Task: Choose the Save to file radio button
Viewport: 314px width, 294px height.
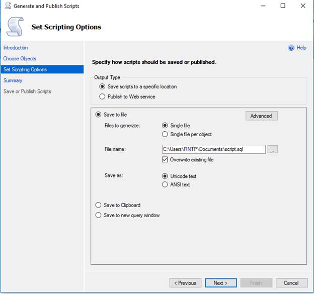Action: coord(98,115)
